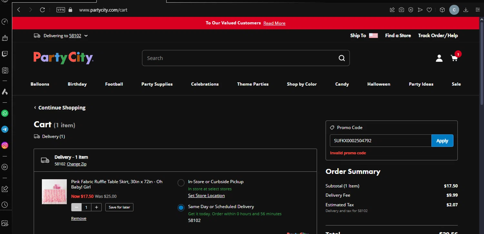Open WhatsApp in the sidebar
Image resolution: width=484 pixels, height=234 pixels.
(x=5, y=113)
